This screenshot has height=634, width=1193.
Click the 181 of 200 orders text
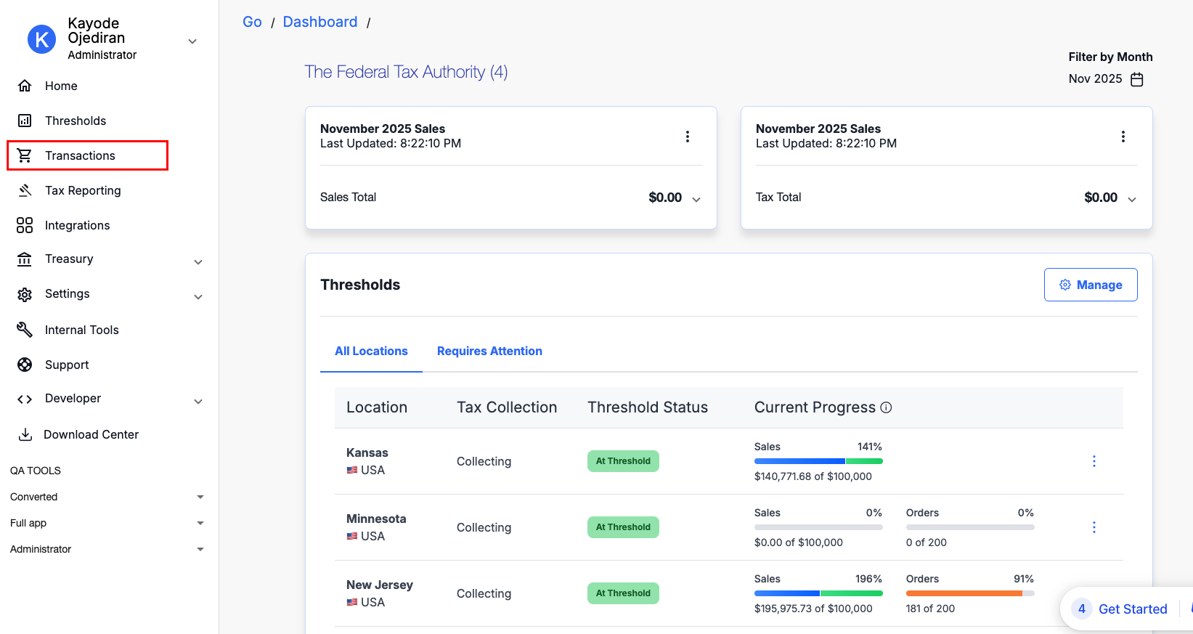930,609
